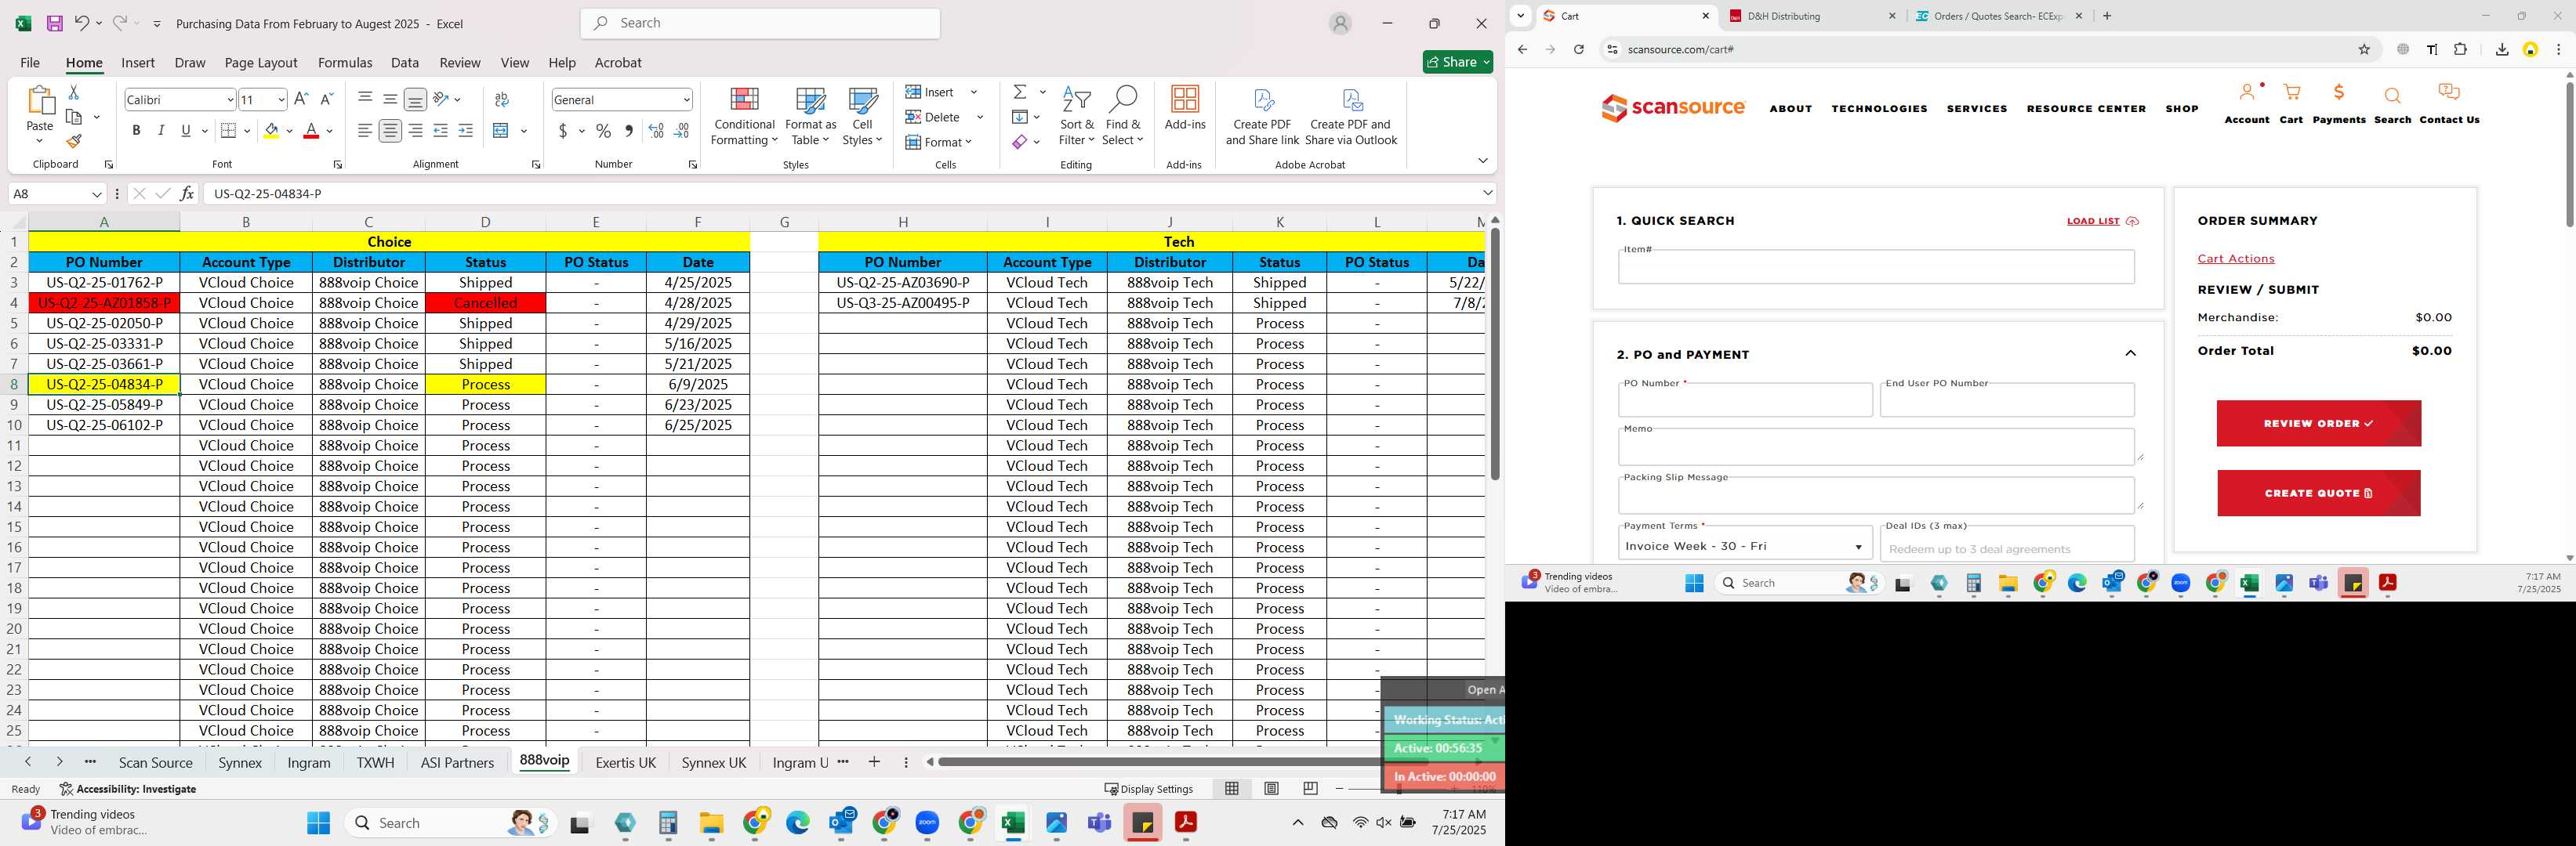Expand the Excel formula bar
The height and width of the screenshot is (846, 2576).
[1487, 193]
